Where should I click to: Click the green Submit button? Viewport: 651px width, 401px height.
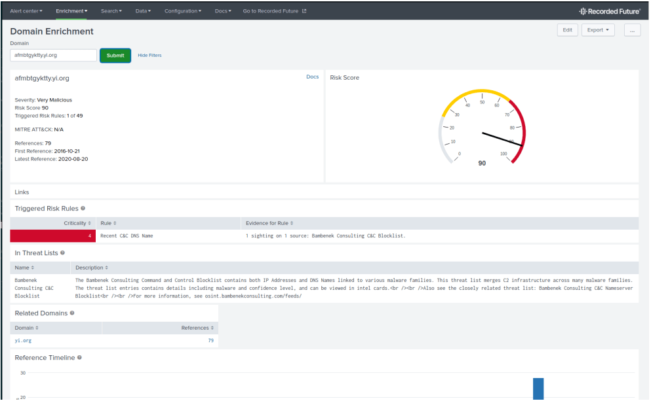tap(115, 56)
